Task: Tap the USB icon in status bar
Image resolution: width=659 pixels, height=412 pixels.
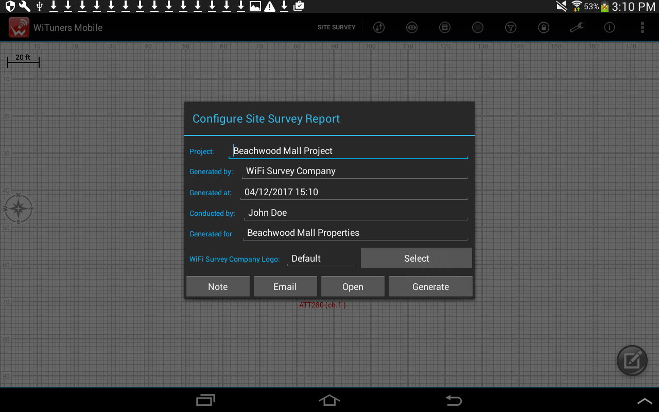Action: tap(39, 6)
